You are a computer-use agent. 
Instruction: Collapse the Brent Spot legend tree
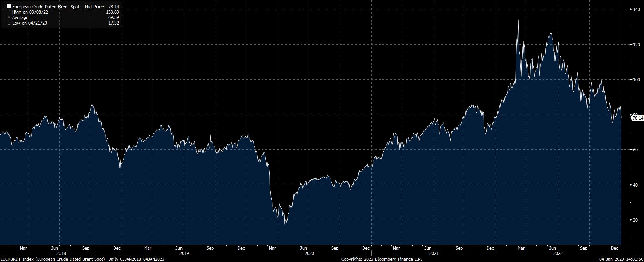(x=5, y=6)
